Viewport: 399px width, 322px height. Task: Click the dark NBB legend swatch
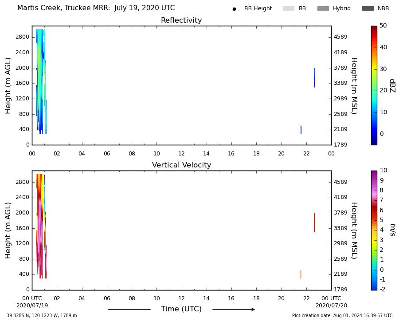[x=368, y=8]
